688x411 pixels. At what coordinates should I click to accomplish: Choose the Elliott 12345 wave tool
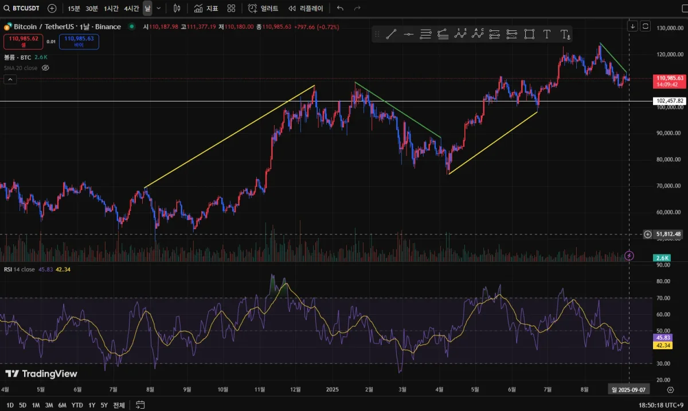(460, 34)
